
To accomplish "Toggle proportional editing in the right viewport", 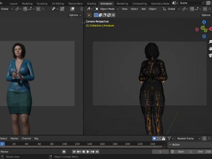I will (x=205, y=9).
